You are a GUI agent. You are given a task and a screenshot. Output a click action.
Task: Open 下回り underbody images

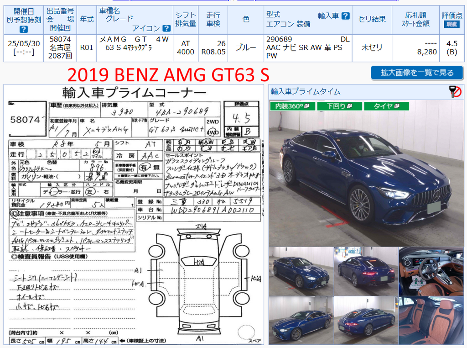pos(339,106)
